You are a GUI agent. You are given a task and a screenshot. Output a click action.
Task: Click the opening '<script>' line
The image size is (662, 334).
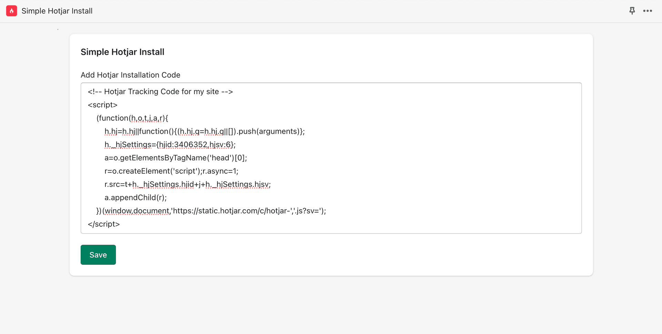click(x=102, y=105)
